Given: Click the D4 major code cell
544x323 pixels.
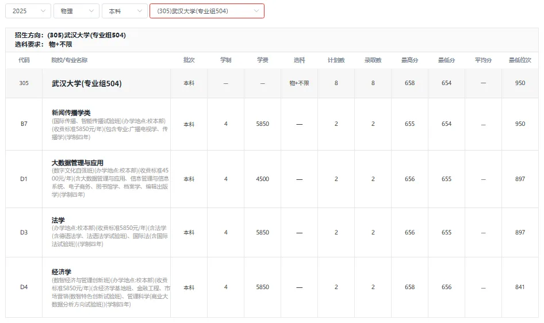Looking at the screenshot, I should 24,287.
